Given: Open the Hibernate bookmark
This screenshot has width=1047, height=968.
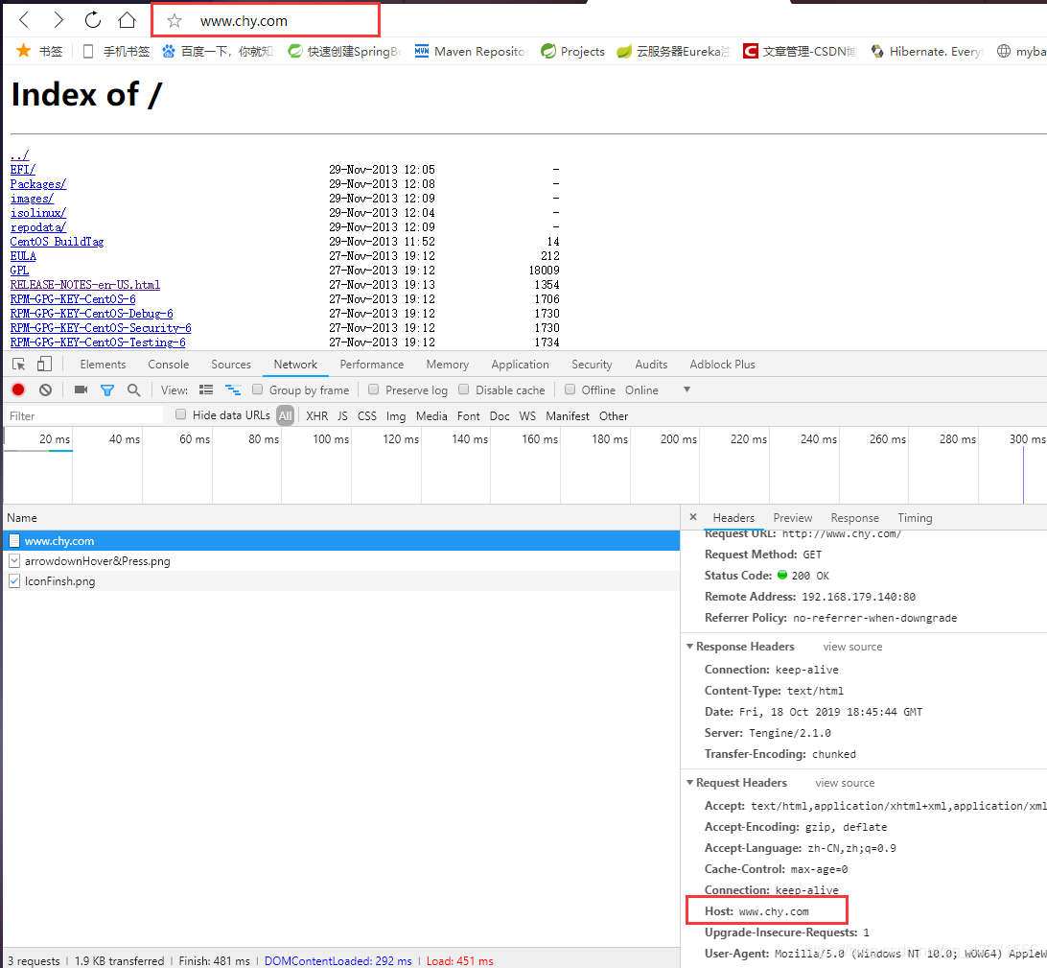Looking at the screenshot, I should (927, 52).
